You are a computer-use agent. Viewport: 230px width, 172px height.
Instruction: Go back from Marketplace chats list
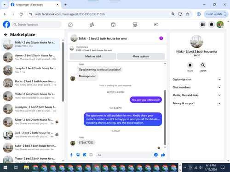click(6, 35)
